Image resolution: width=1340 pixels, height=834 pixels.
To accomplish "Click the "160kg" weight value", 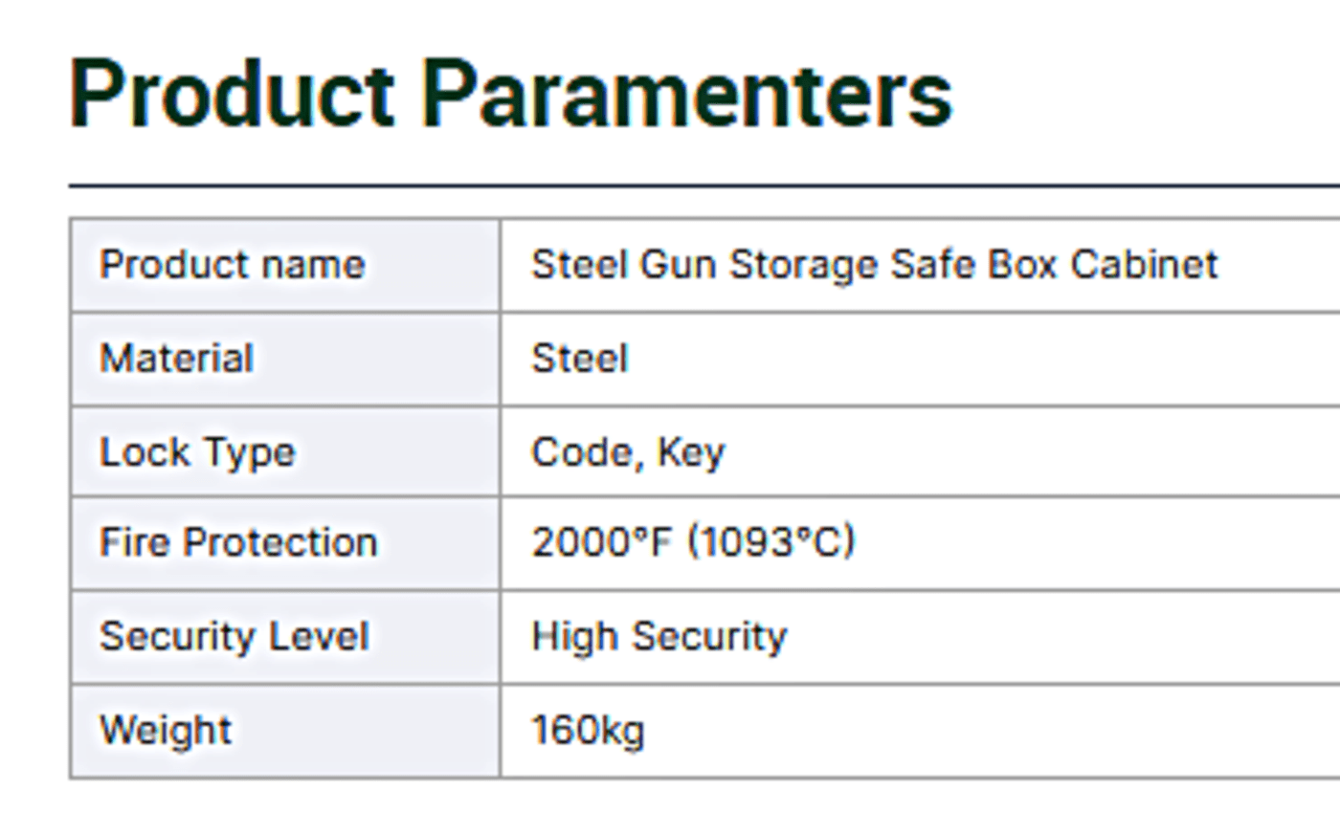I will click(x=588, y=731).
